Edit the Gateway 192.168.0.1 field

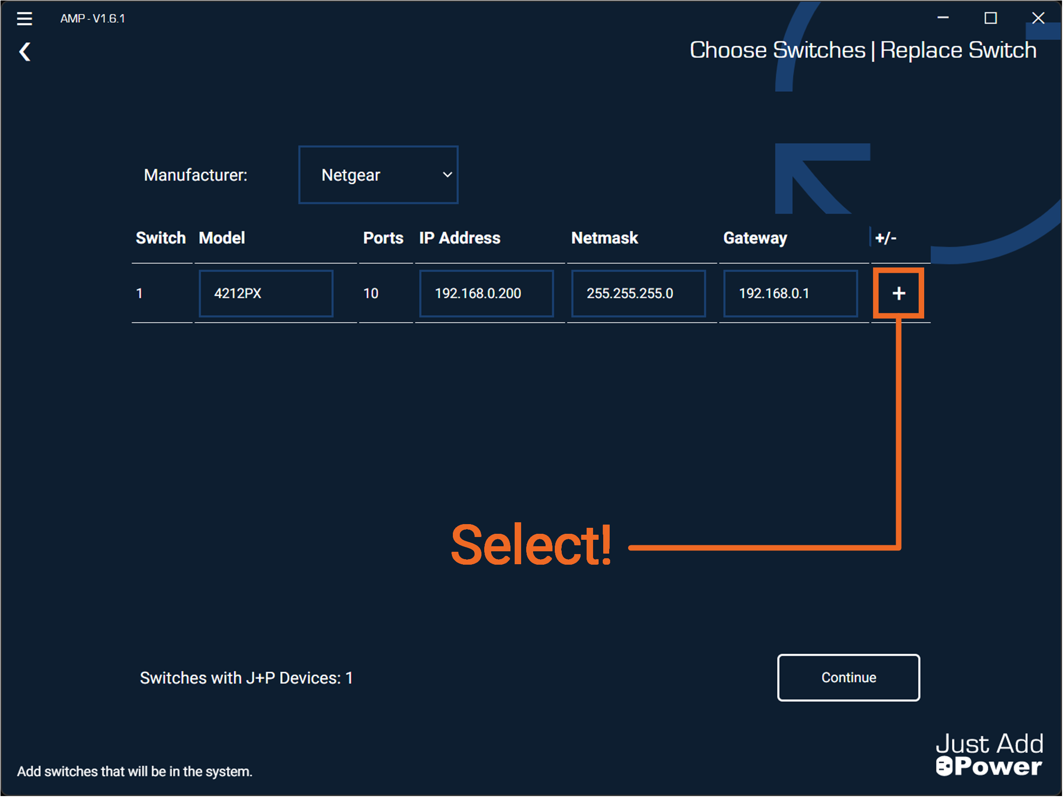[790, 293]
